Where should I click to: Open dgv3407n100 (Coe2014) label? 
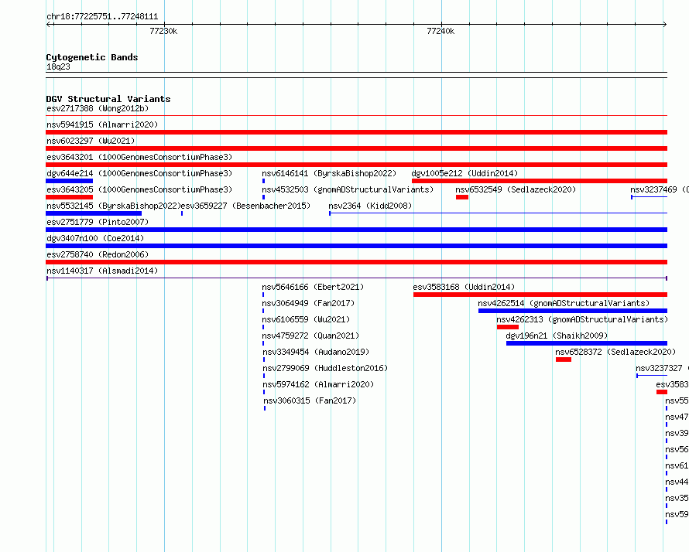click(x=95, y=238)
